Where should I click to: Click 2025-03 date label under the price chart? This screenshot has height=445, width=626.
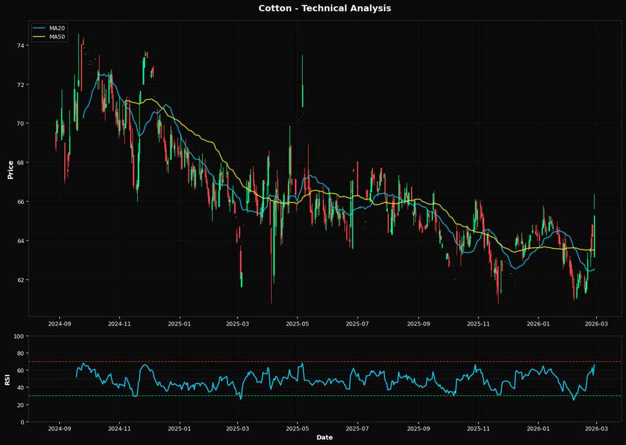click(x=238, y=323)
